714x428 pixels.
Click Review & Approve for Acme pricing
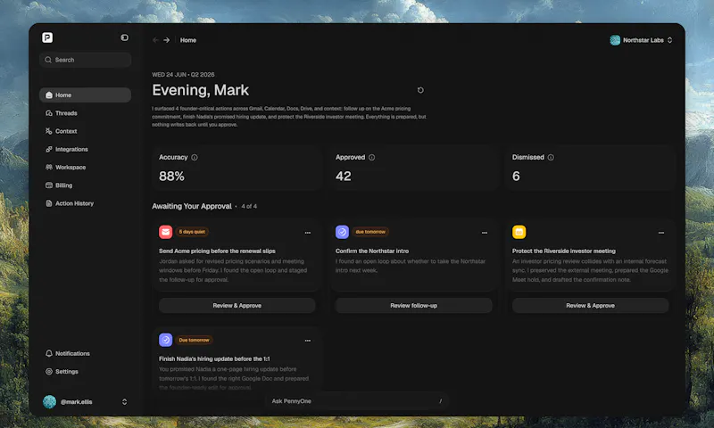[x=237, y=306]
